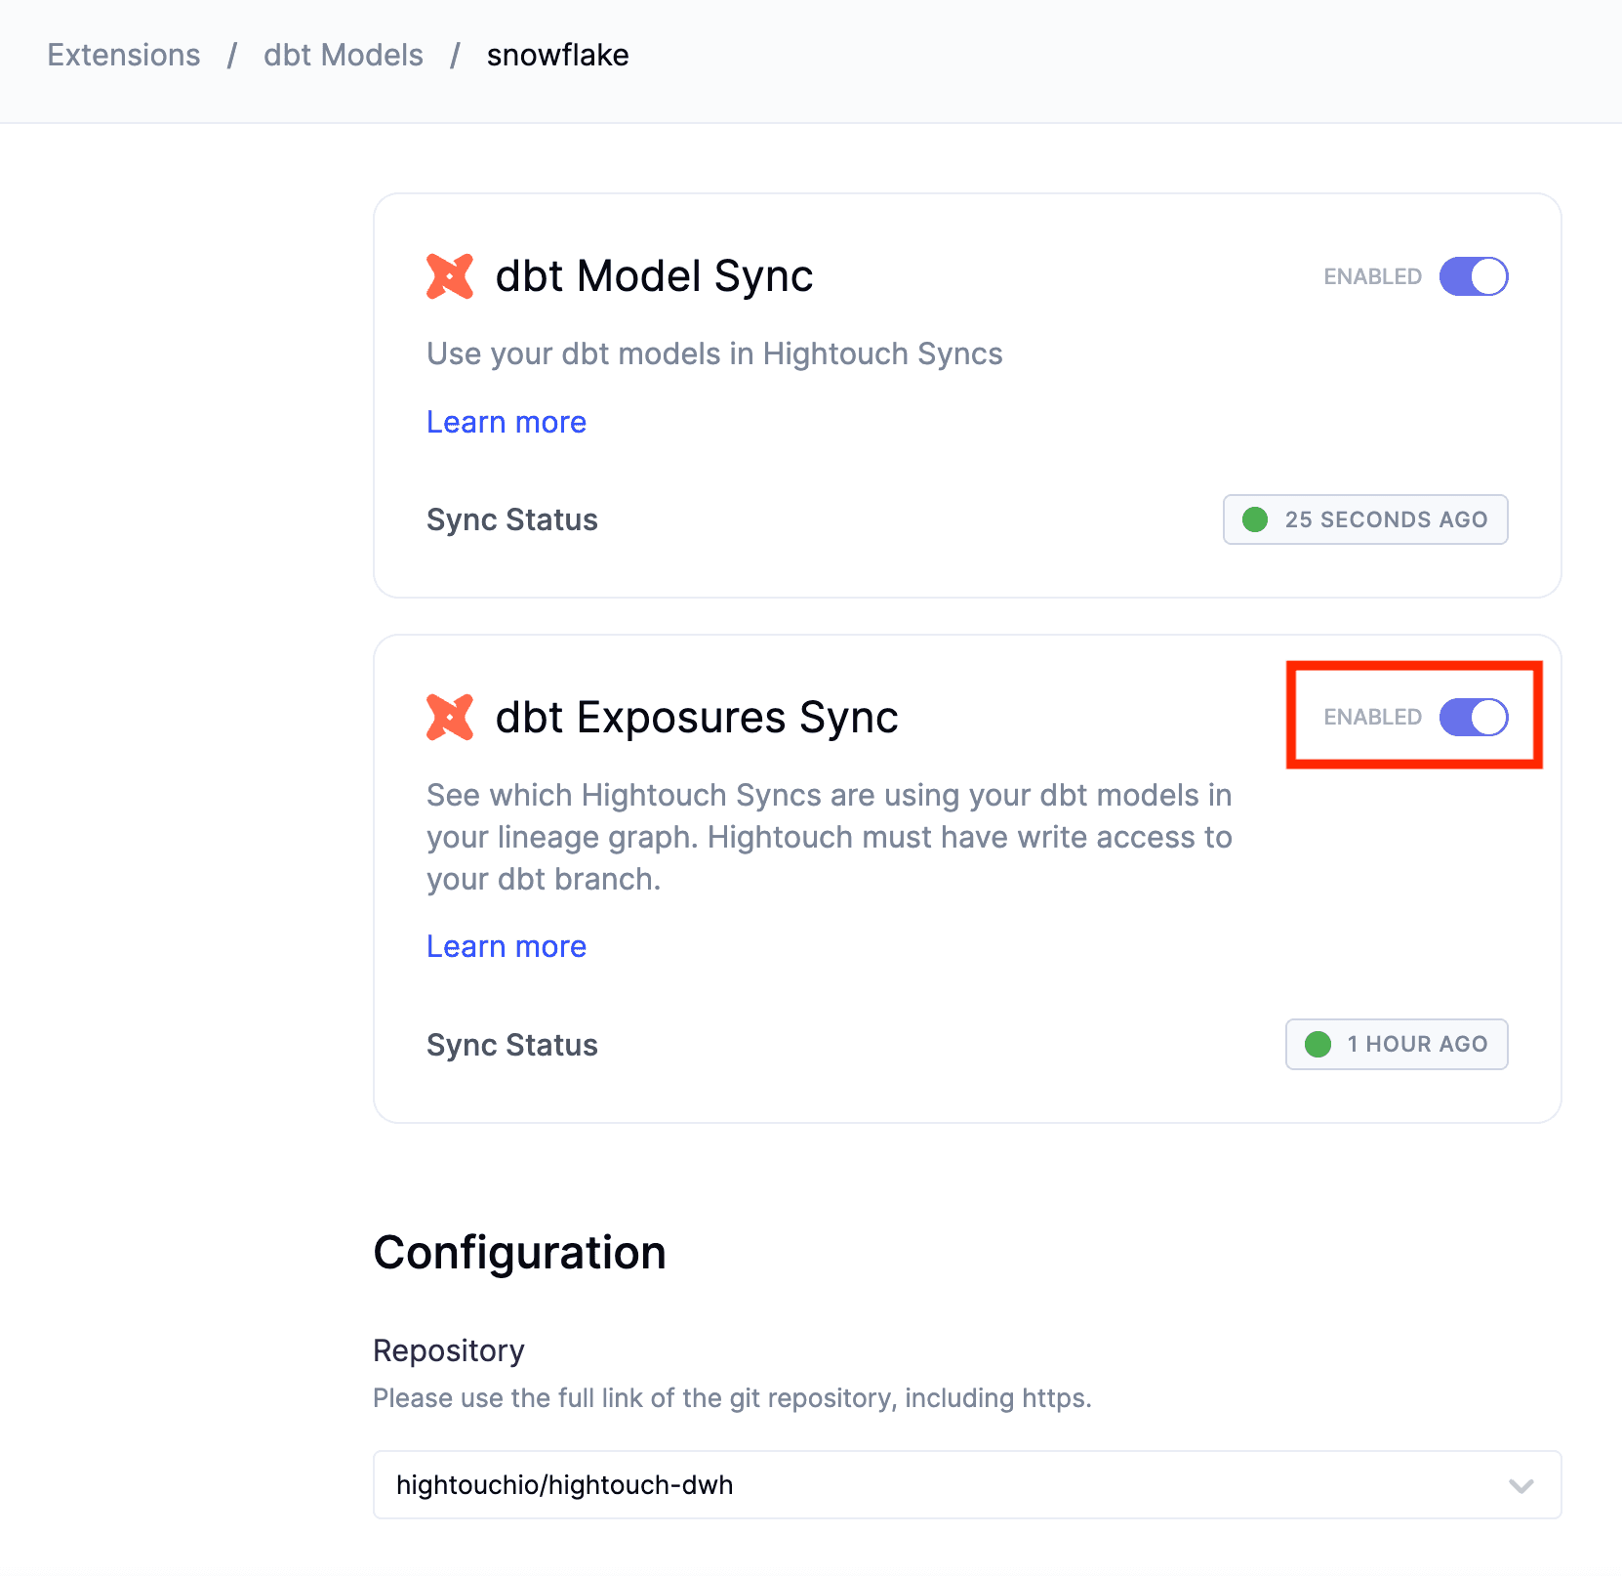
Task: Click the 25 SECONDS AGO status badge
Action: tap(1365, 519)
